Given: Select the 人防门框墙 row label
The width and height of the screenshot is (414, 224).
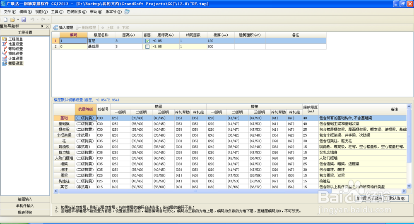Looking at the screenshot, I should (64, 158).
